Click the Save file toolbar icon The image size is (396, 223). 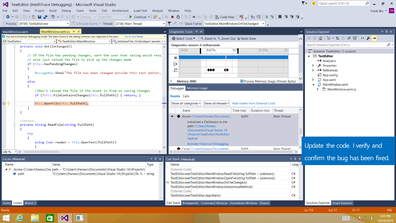click(x=39, y=17)
